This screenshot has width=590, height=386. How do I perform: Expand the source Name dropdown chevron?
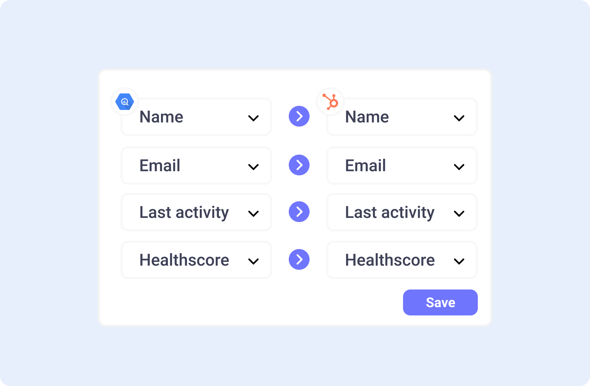pos(253,118)
